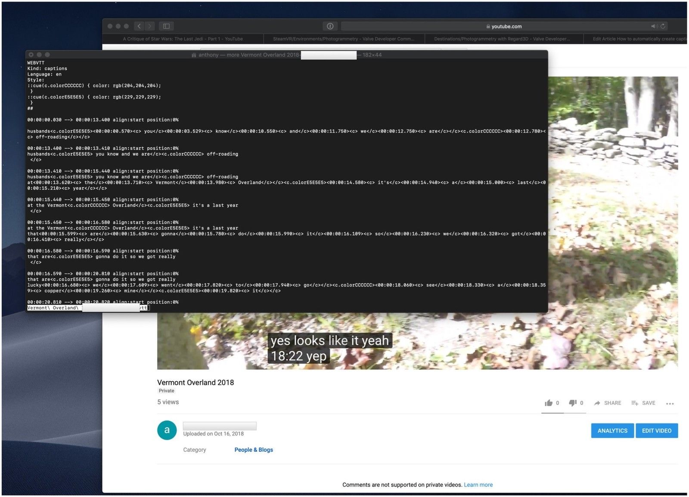Image resolution: width=689 pixels, height=497 pixels.
Task: Click the Safari forward navigation arrow
Action: [x=150, y=26]
